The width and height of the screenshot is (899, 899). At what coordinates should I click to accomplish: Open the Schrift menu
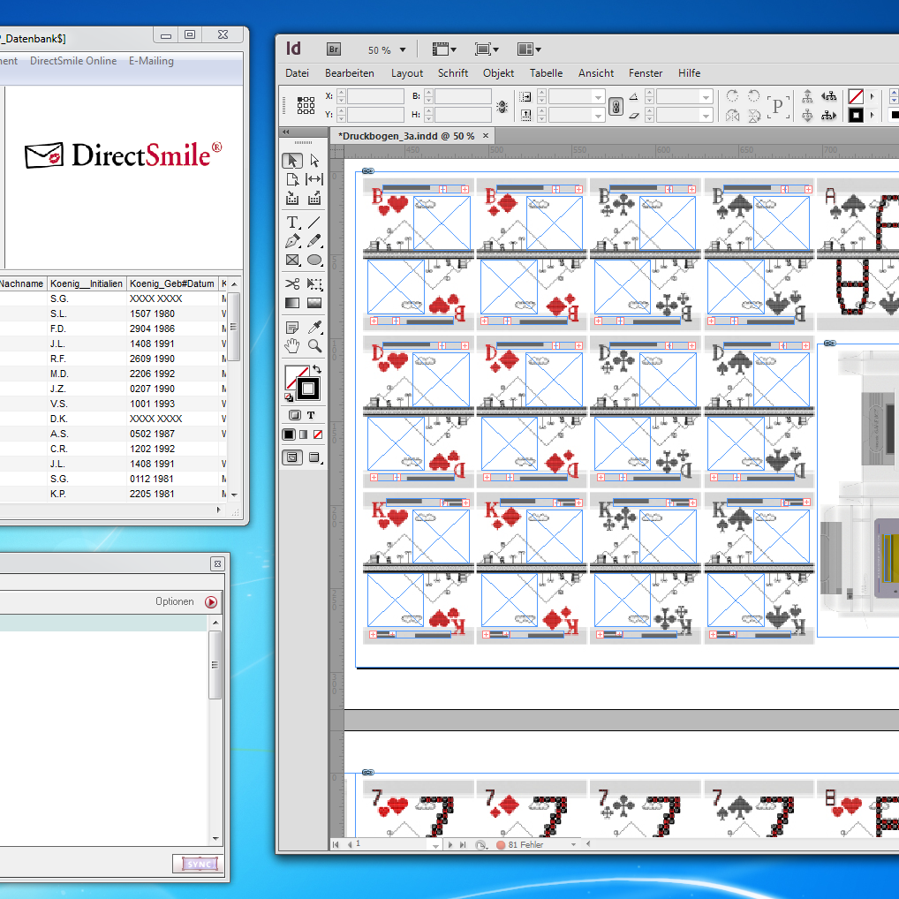coord(453,73)
